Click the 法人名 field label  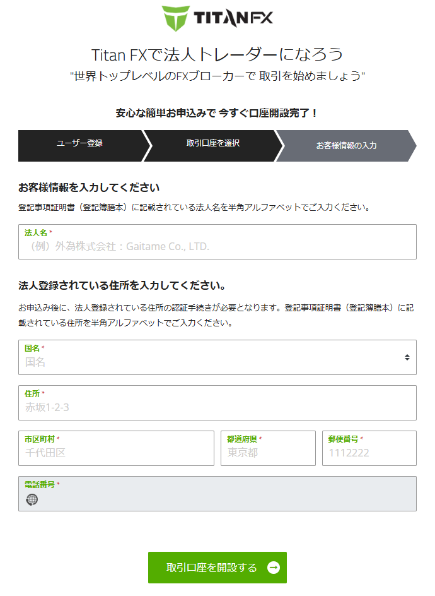[x=36, y=232]
